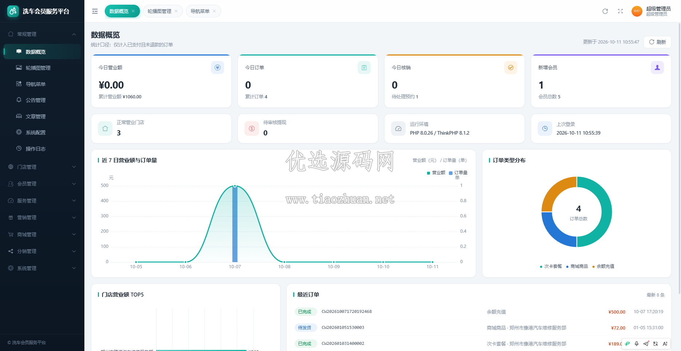Viewport: 681px width, 351px height.
Task: Click the 运行环境 gauge icon
Action: 398,128
